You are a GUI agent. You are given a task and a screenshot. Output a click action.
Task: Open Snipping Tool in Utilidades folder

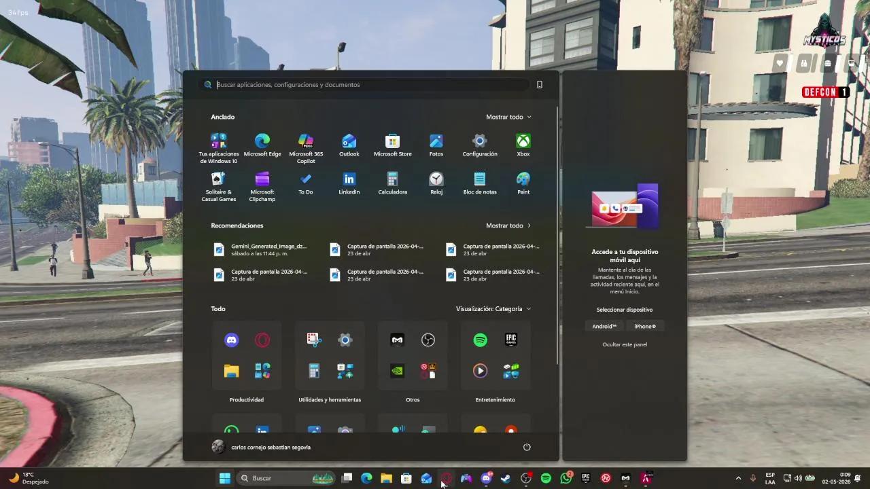tap(314, 340)
